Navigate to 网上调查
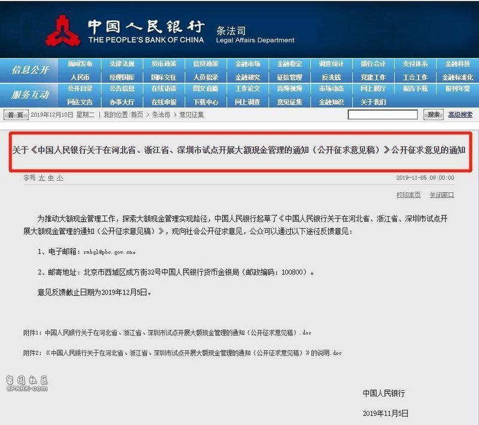 tap(247, 102)
